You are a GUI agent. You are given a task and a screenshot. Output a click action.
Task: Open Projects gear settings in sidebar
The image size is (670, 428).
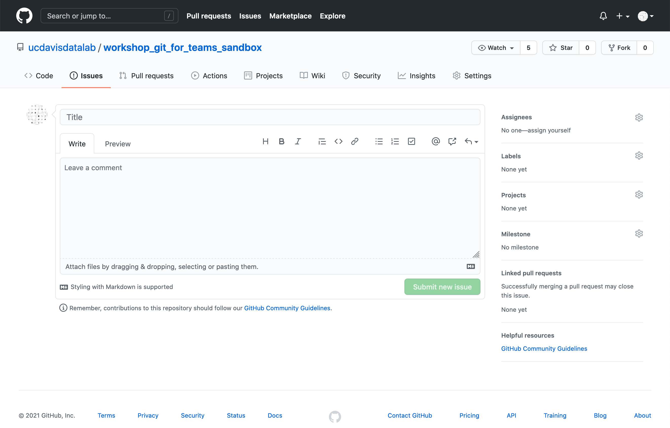point(639,194)
